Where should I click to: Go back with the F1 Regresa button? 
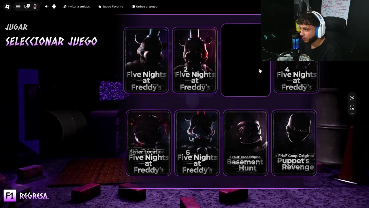[x=26, y=196]
